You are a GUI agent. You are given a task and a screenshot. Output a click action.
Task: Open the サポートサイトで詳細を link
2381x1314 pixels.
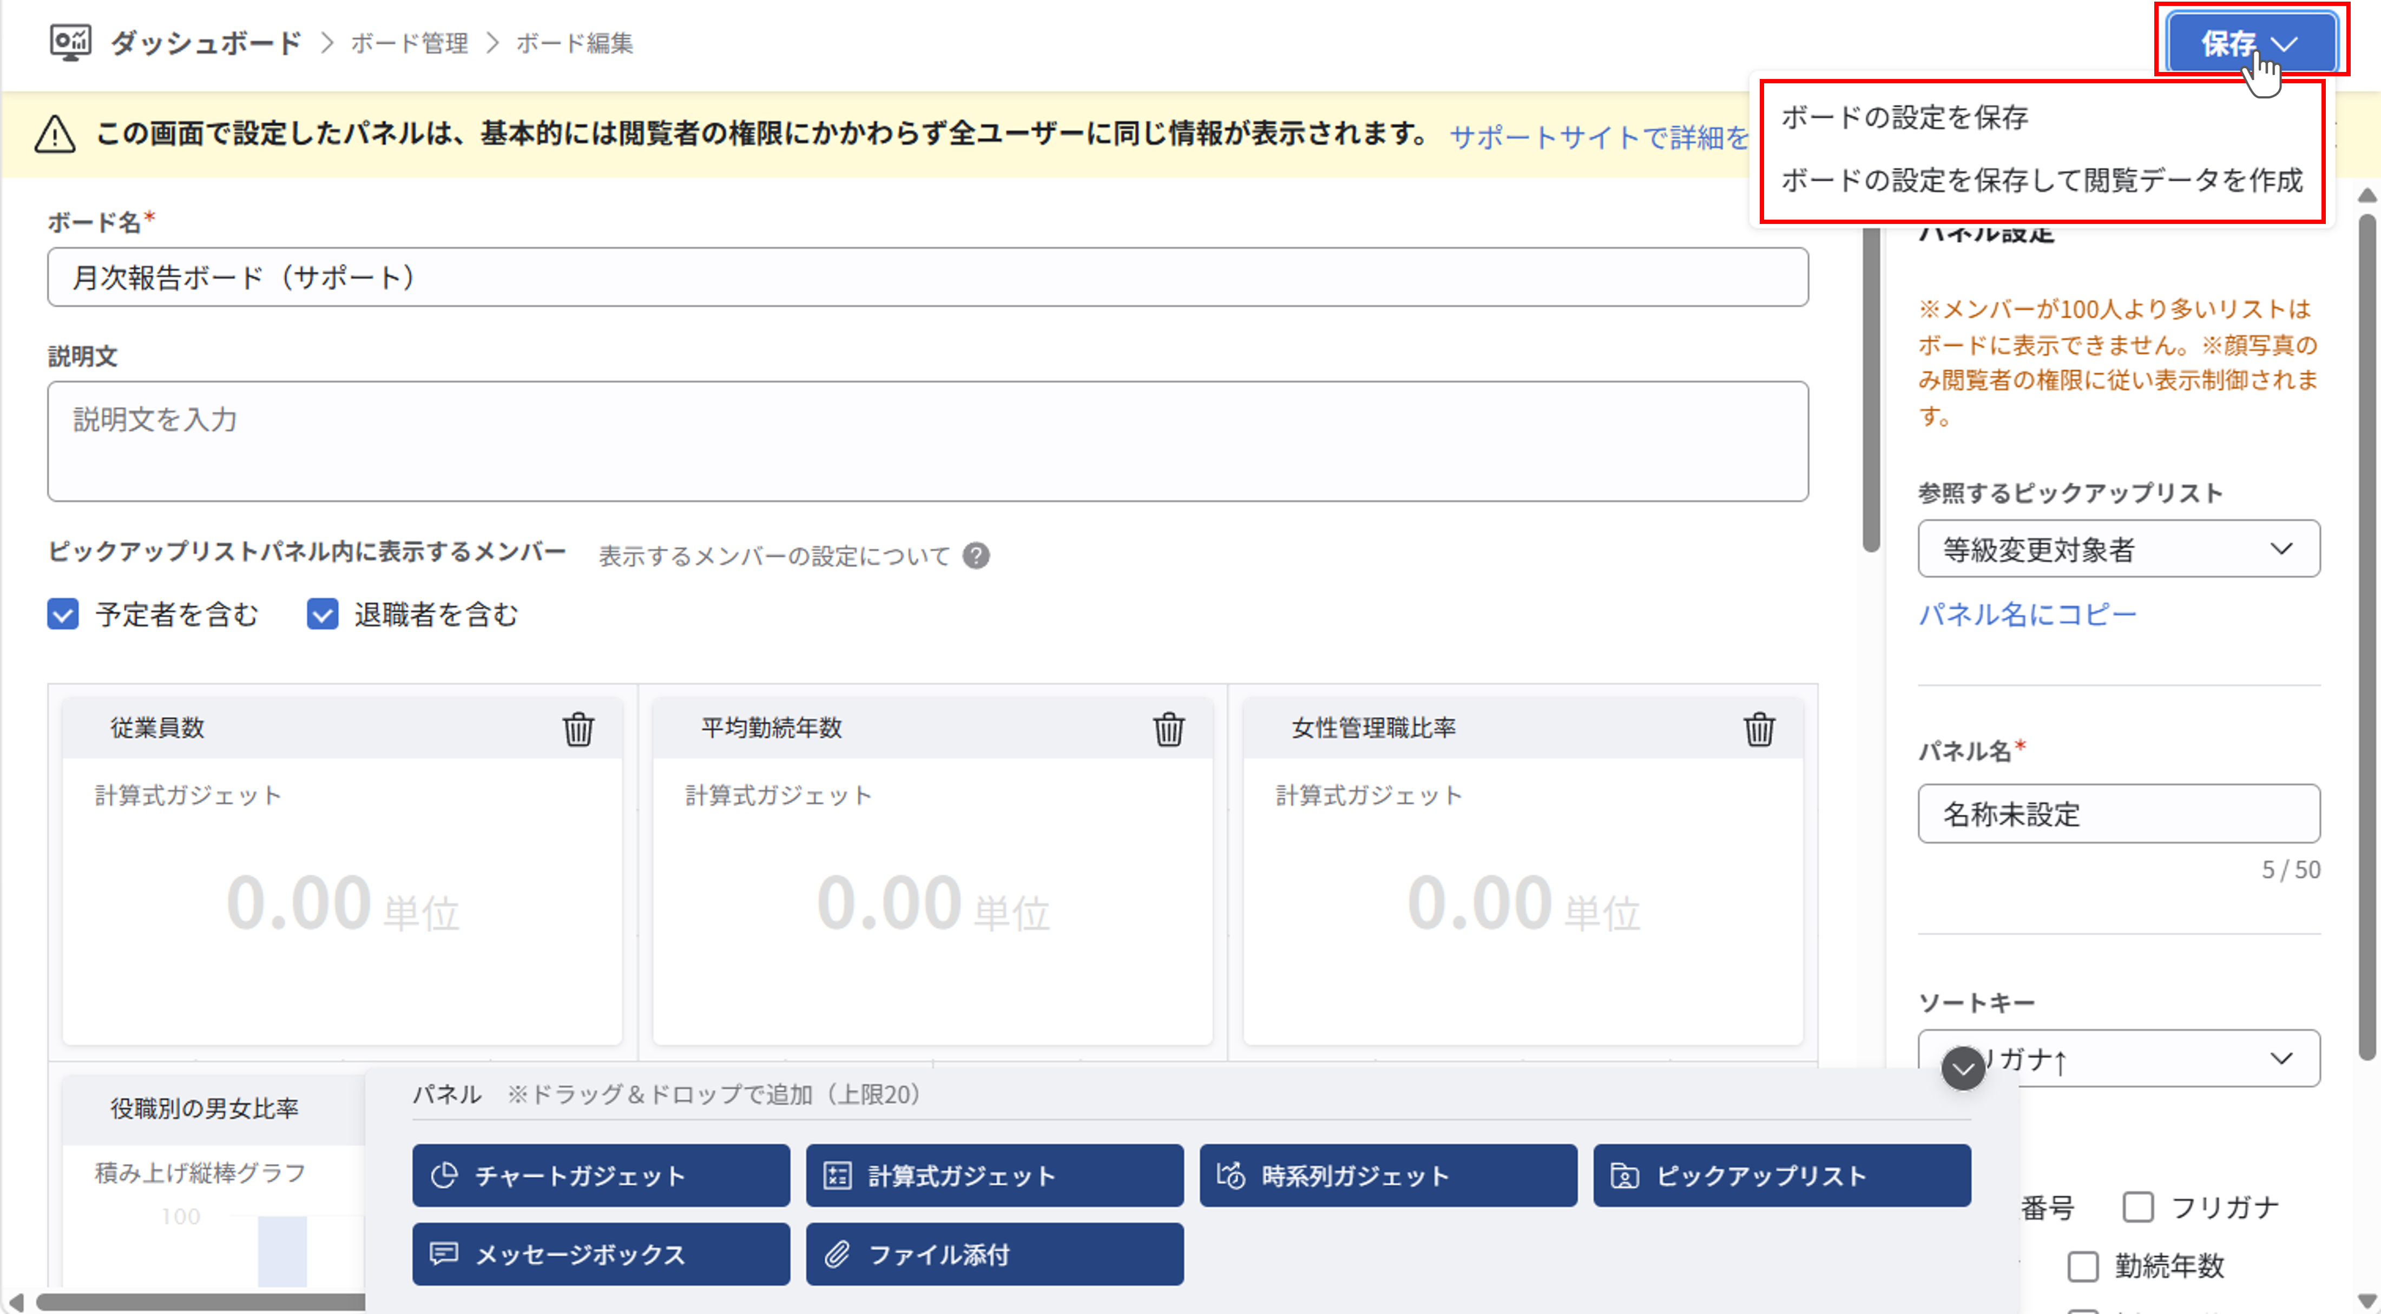1599,138
